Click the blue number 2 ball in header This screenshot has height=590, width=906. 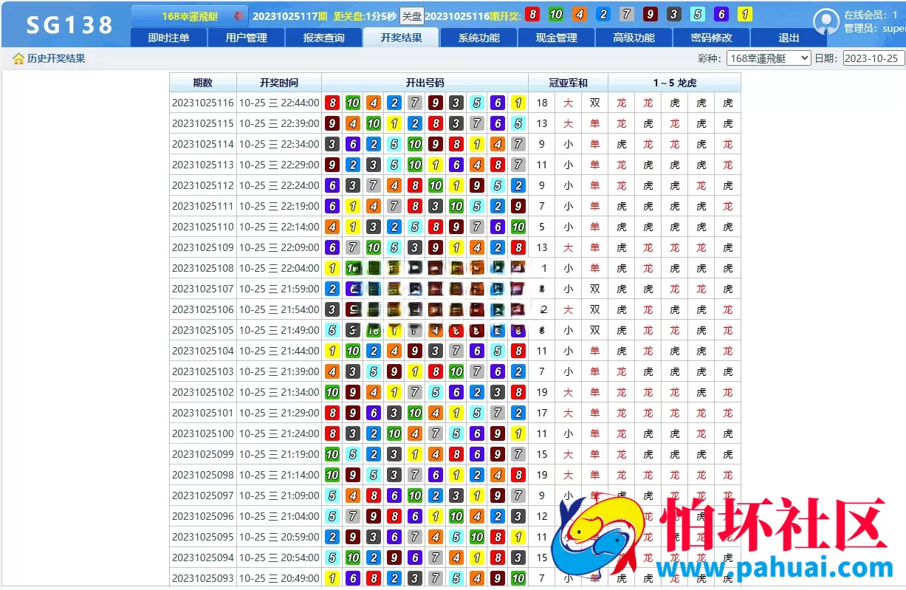point(603,15)
